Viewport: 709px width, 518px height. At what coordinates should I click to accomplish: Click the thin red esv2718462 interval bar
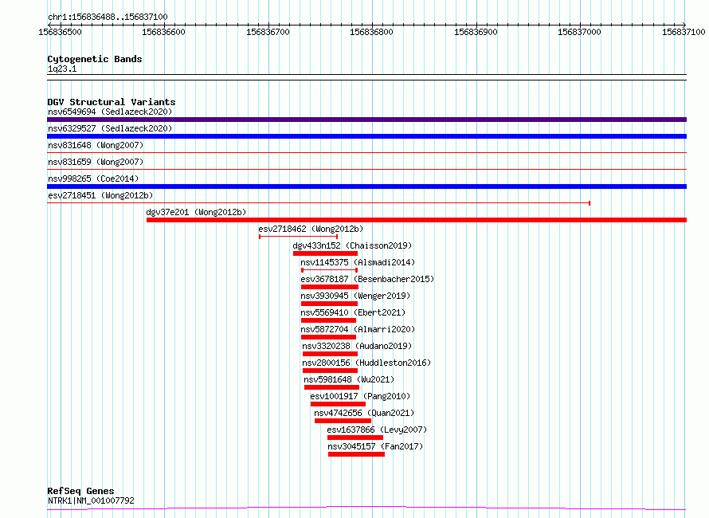click(299, 237)
